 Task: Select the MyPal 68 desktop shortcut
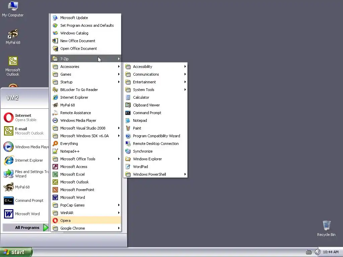[13, 36]
